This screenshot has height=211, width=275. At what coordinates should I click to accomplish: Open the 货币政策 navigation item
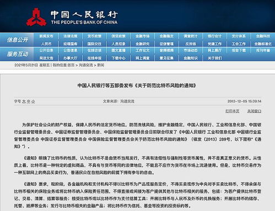point(94,36)
